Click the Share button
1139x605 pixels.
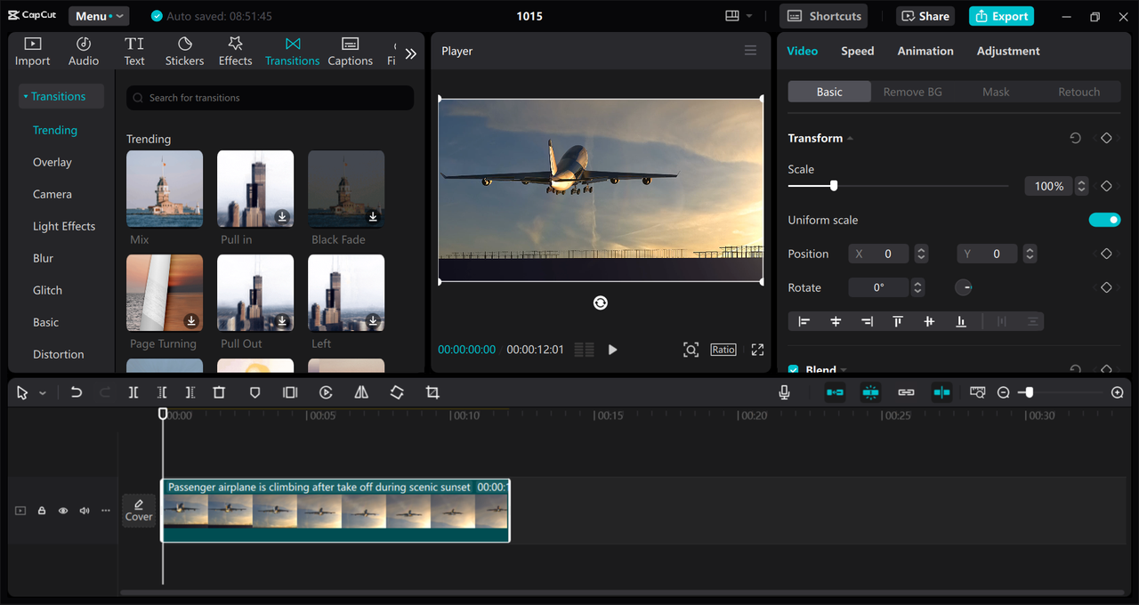[x=925, y=16]
